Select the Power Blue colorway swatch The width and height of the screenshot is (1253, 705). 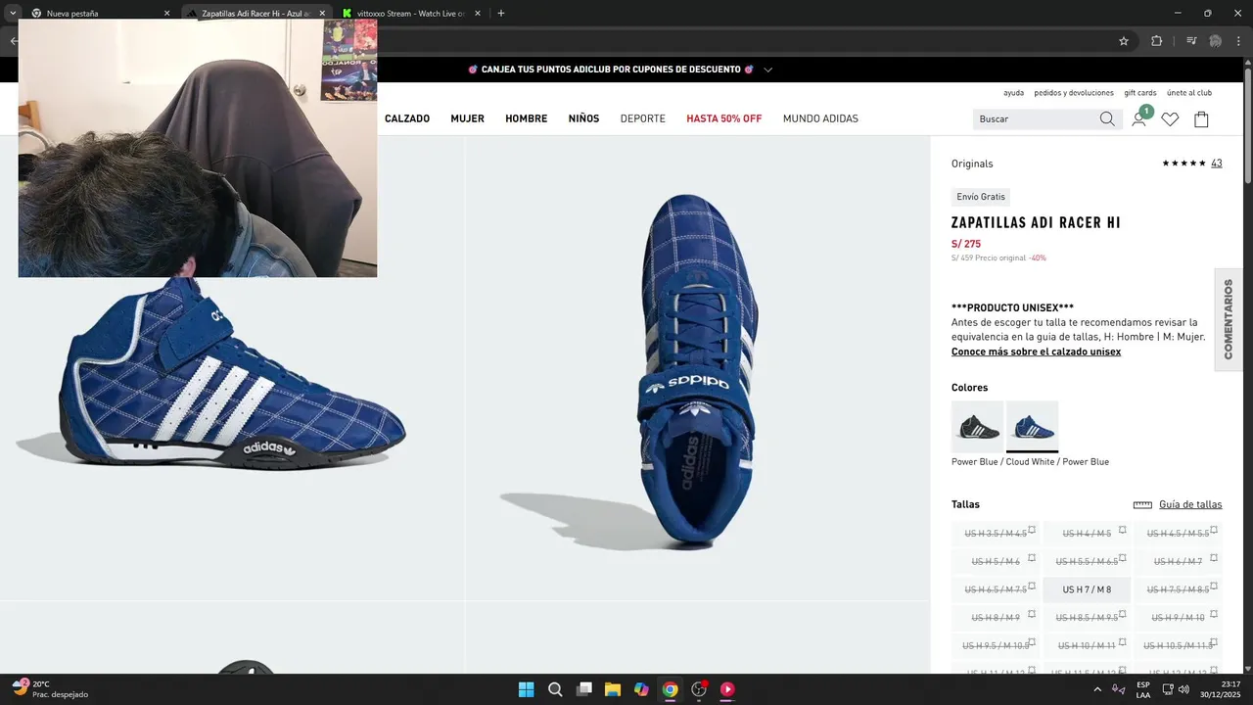point(1032,426)
